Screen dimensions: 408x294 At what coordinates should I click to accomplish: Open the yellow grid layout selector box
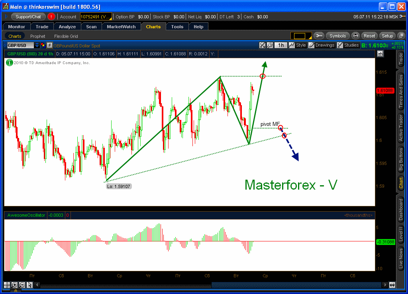click(301, 36)
